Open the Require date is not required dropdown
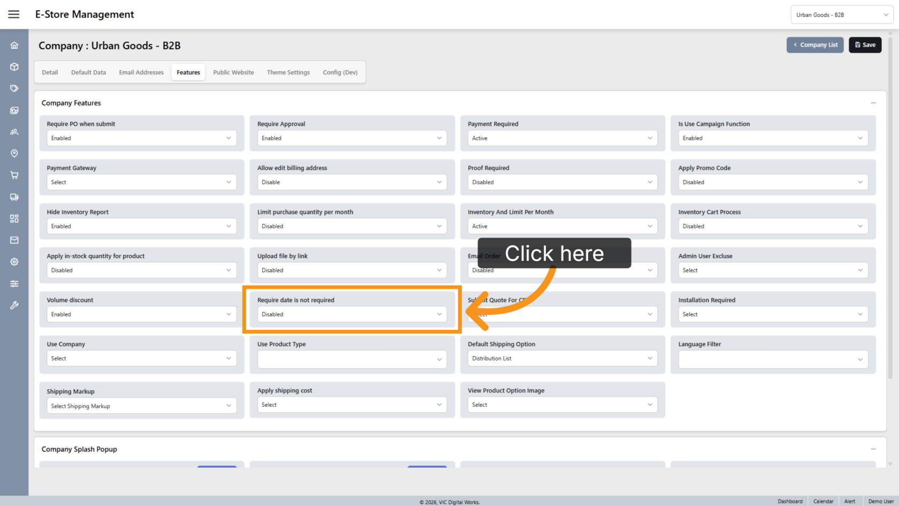The image size is (899, 506). [x=352, y=314]
